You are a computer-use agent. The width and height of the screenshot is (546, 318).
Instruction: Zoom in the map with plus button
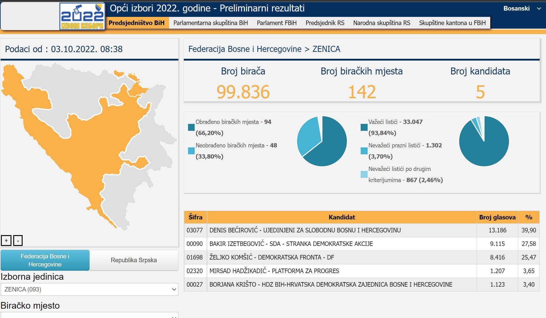6,241
